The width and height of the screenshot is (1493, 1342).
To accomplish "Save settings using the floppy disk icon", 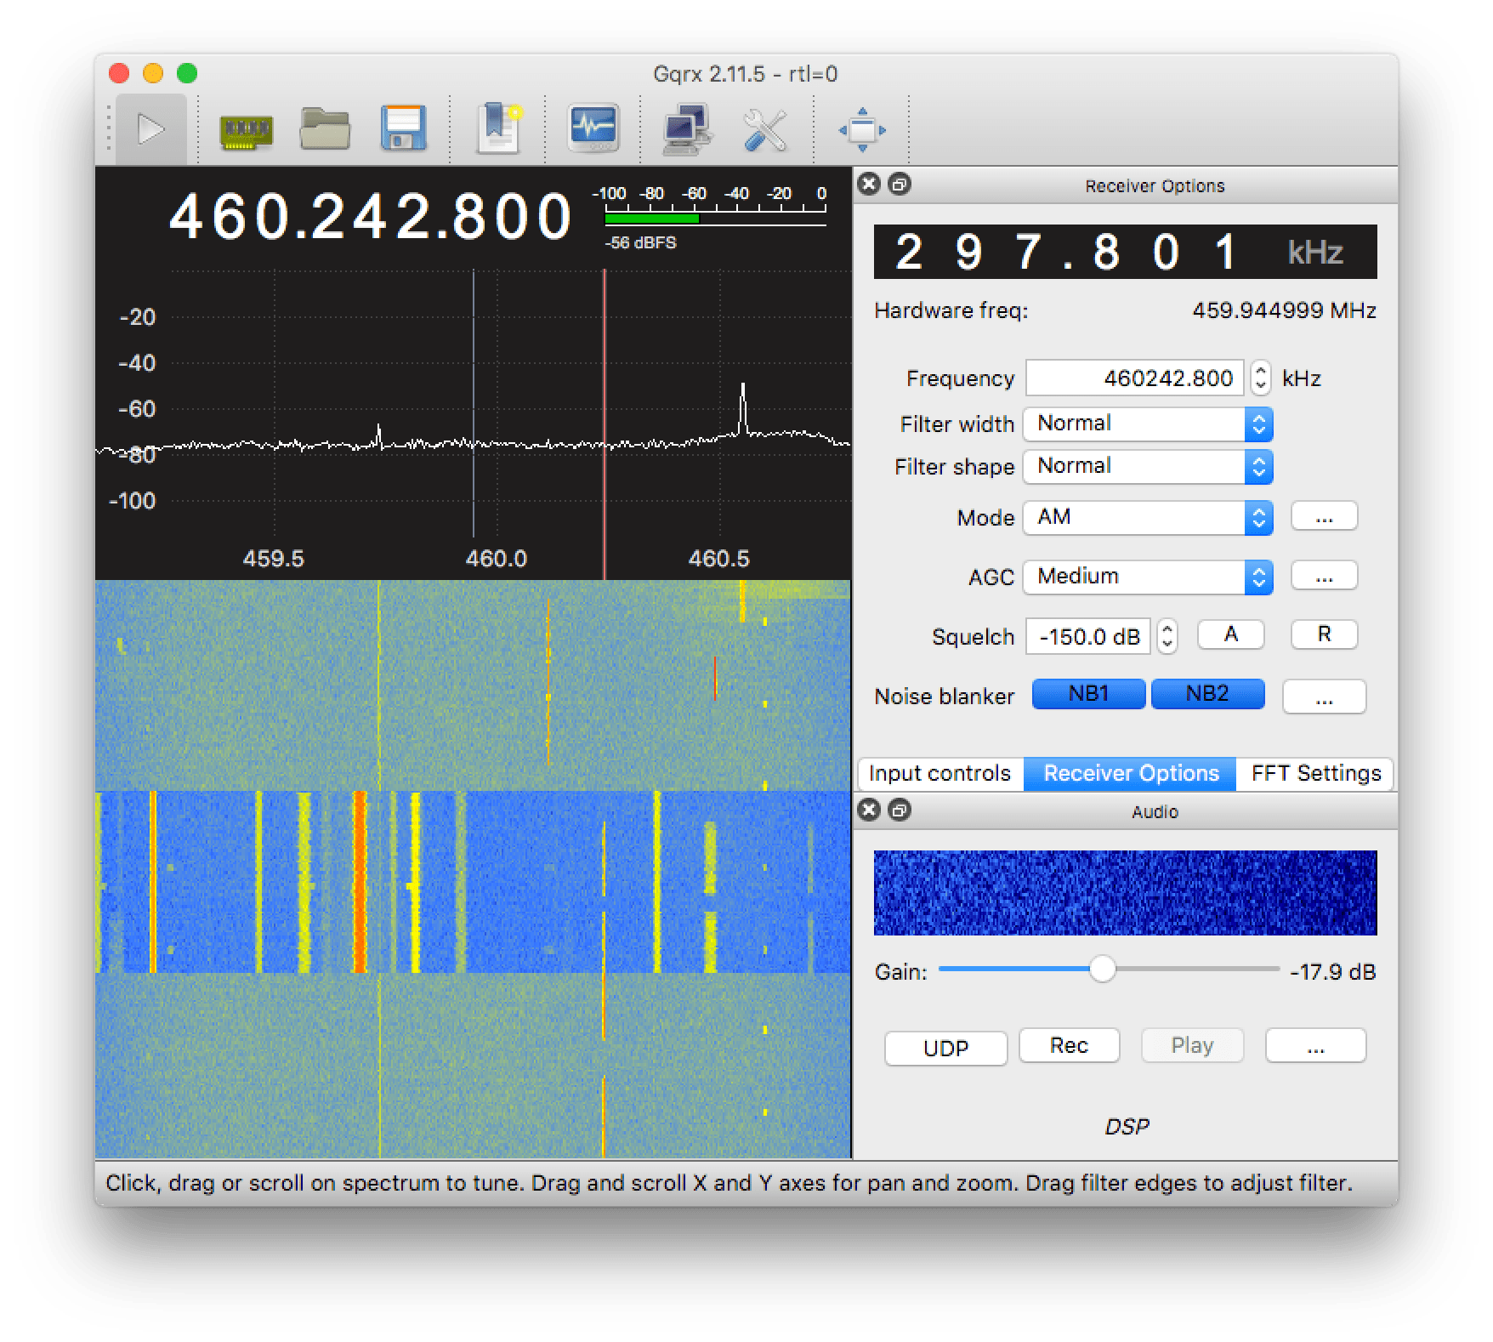I will 404,129.
